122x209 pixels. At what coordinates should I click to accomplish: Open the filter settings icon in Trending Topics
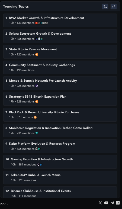pos(105,6)
